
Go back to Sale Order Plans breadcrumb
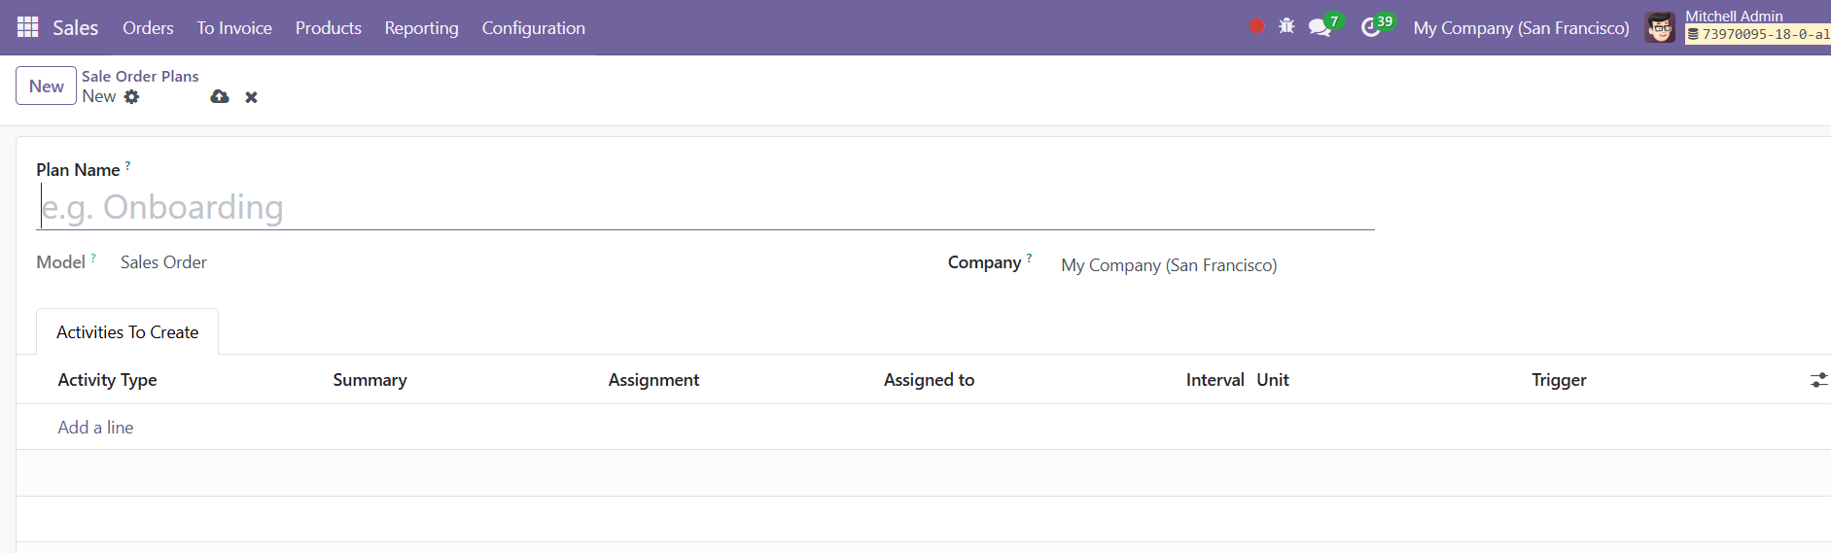(140, 76)
